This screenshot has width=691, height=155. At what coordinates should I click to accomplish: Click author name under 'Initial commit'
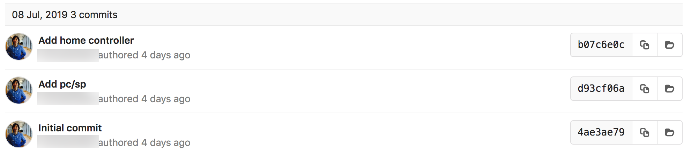pos(68,142)
